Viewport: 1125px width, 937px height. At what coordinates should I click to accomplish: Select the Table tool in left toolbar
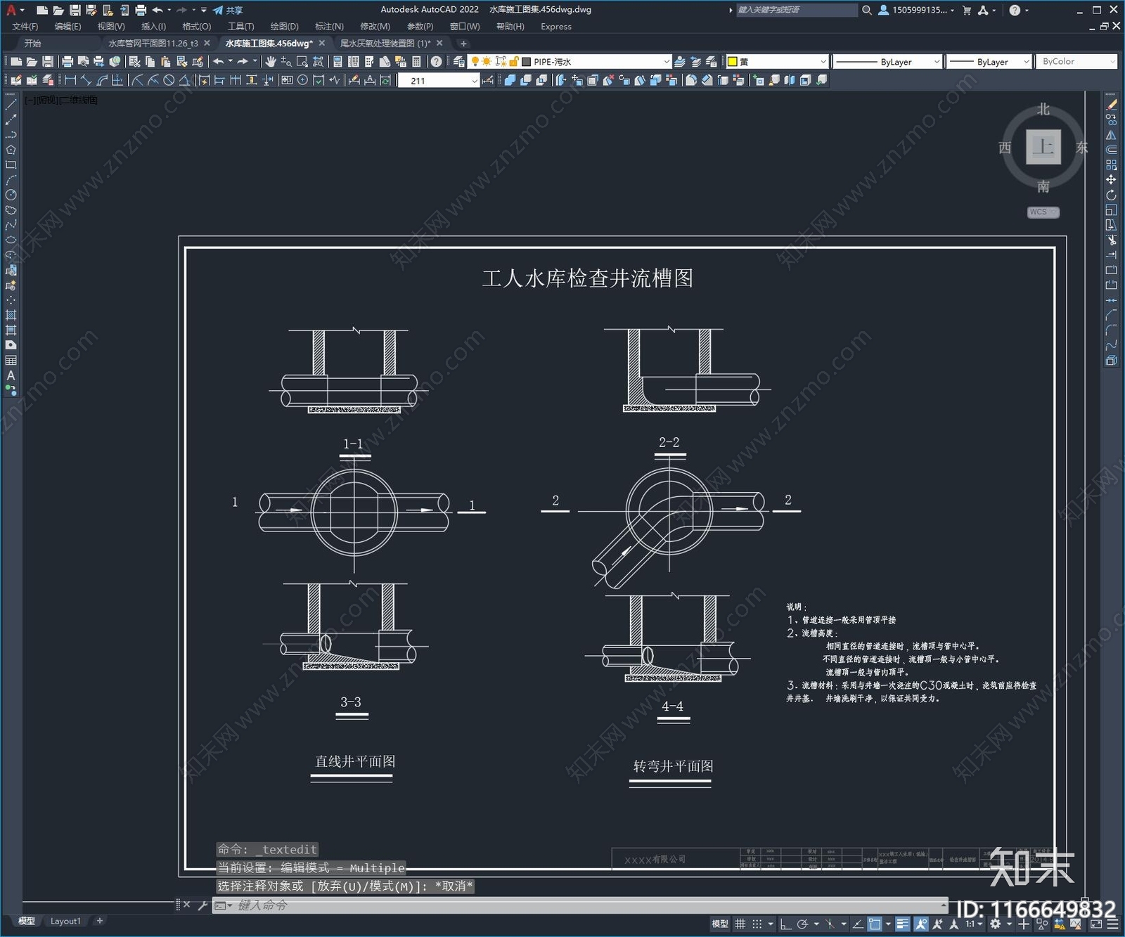(x=11, y=361)
